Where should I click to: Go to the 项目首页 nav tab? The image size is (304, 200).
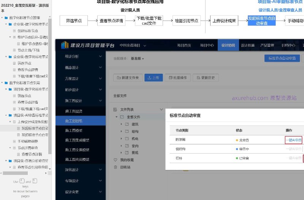pyautogui.click(x=184, y=45)
